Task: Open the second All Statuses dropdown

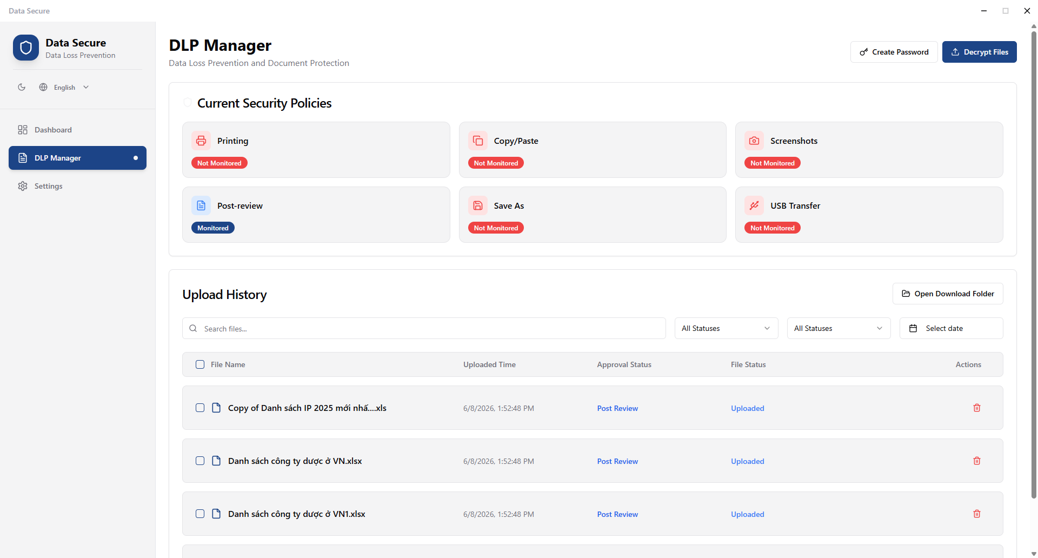Action: 839,328
